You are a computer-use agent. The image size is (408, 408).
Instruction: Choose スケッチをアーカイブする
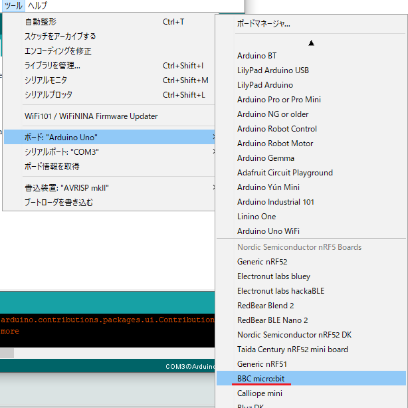click(109, 37)
